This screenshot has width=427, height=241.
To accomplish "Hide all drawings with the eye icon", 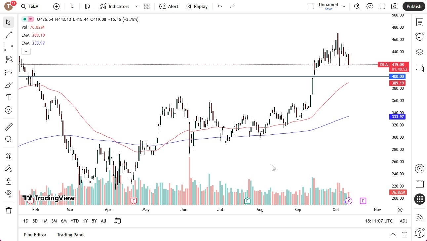I will (8, 193).
